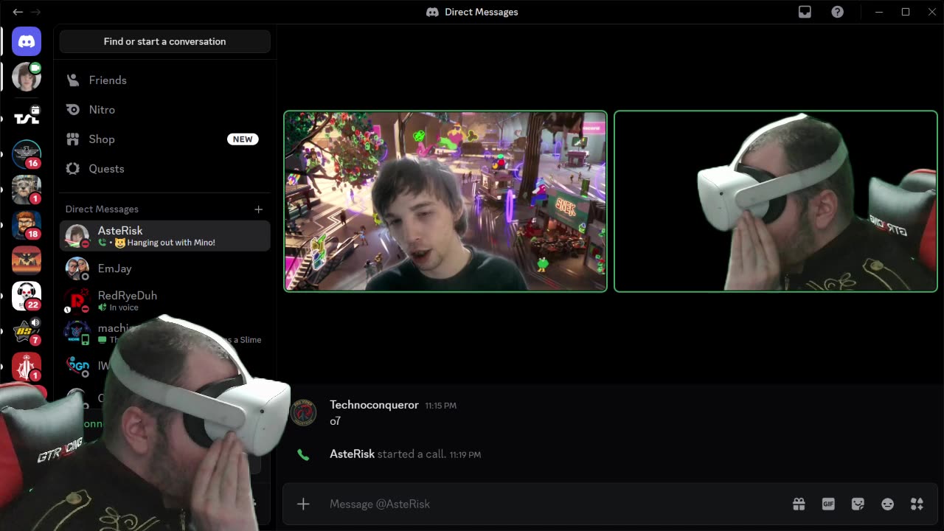Click 'Hanging out with Mino!' status text
The image size is (944, 531).
pyautogui.click(x=171, y=243)
